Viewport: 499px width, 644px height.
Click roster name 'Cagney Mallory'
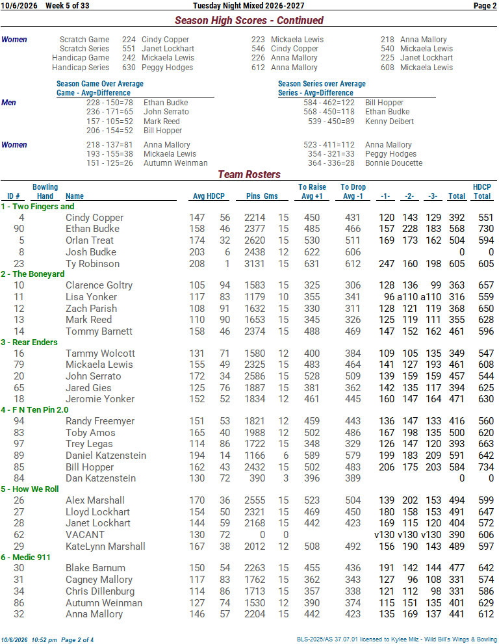point(99,580)
